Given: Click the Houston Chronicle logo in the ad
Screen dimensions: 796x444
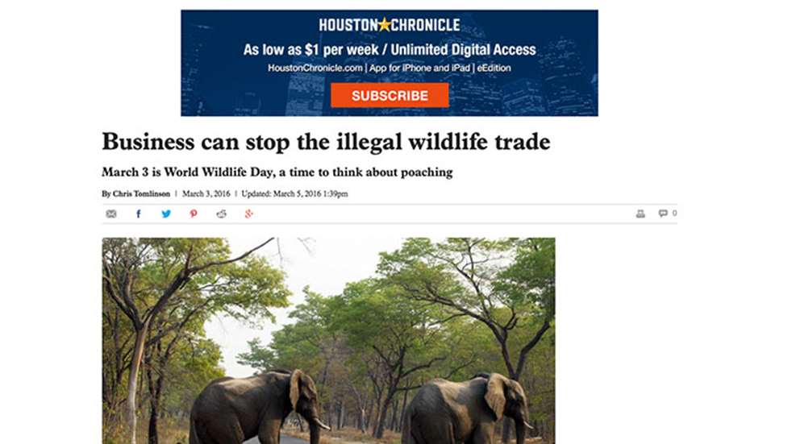Looking at the screenshot, I should click(390, 25).
